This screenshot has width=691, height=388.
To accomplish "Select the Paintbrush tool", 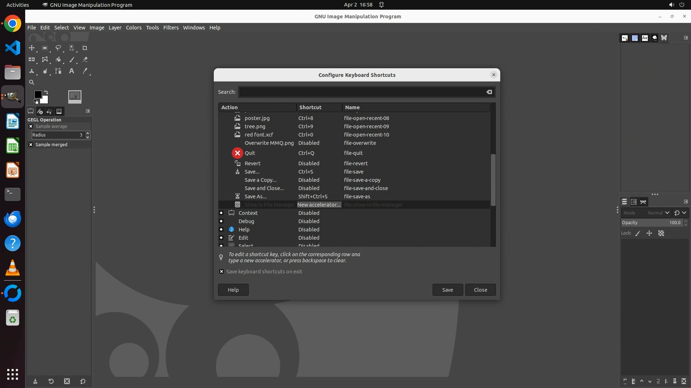I will [72, 60].
